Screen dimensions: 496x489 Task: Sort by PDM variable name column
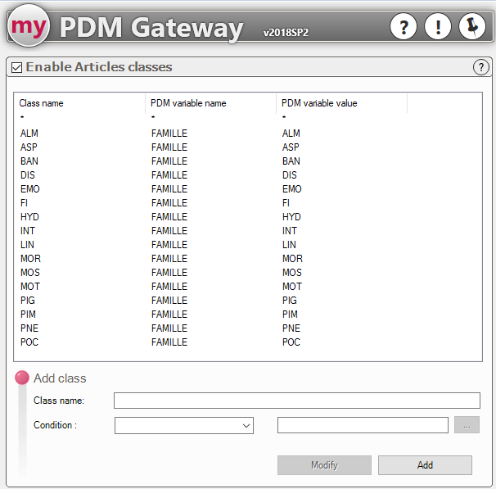click(210, 103)
